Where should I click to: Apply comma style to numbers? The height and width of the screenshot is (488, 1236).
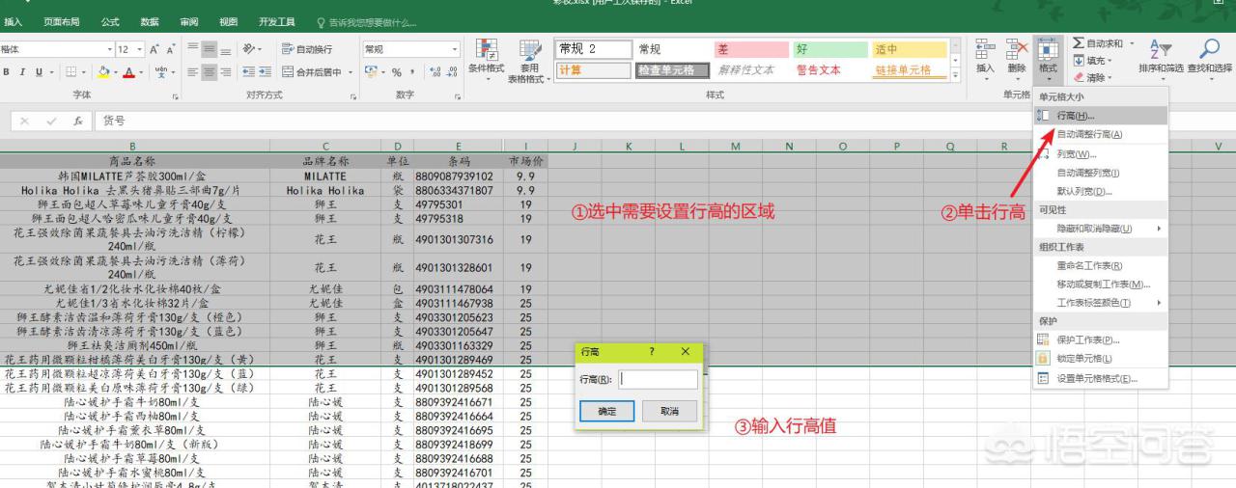[411, 72]
